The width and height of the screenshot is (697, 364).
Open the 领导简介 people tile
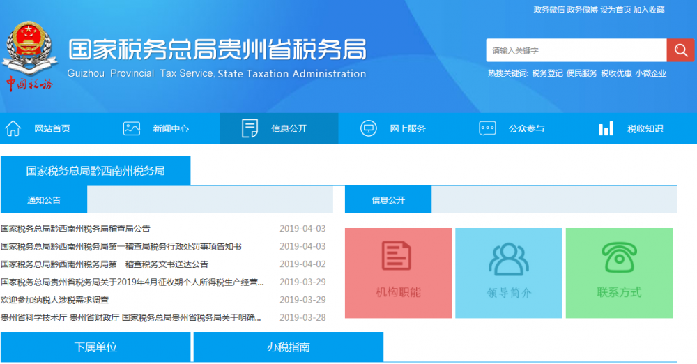509,273
